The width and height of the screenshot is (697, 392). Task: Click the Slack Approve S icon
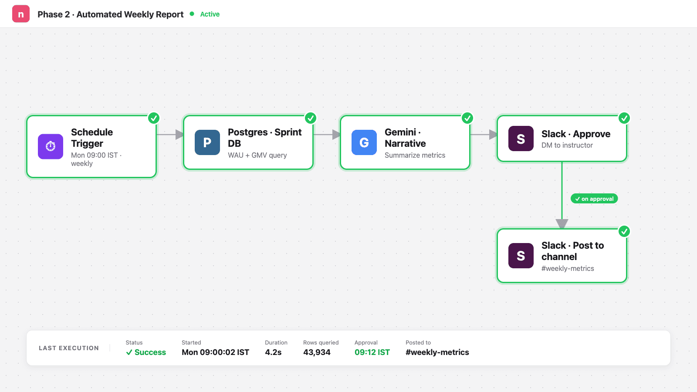tap(521, 139)
